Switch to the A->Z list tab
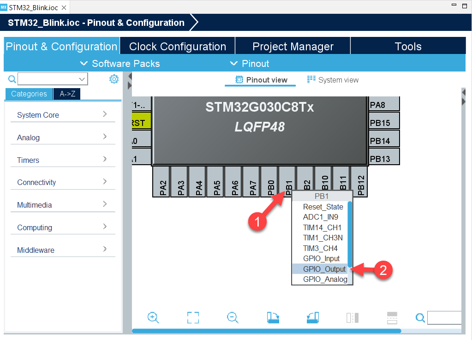 pyautogui.click(x=67, y=94)
